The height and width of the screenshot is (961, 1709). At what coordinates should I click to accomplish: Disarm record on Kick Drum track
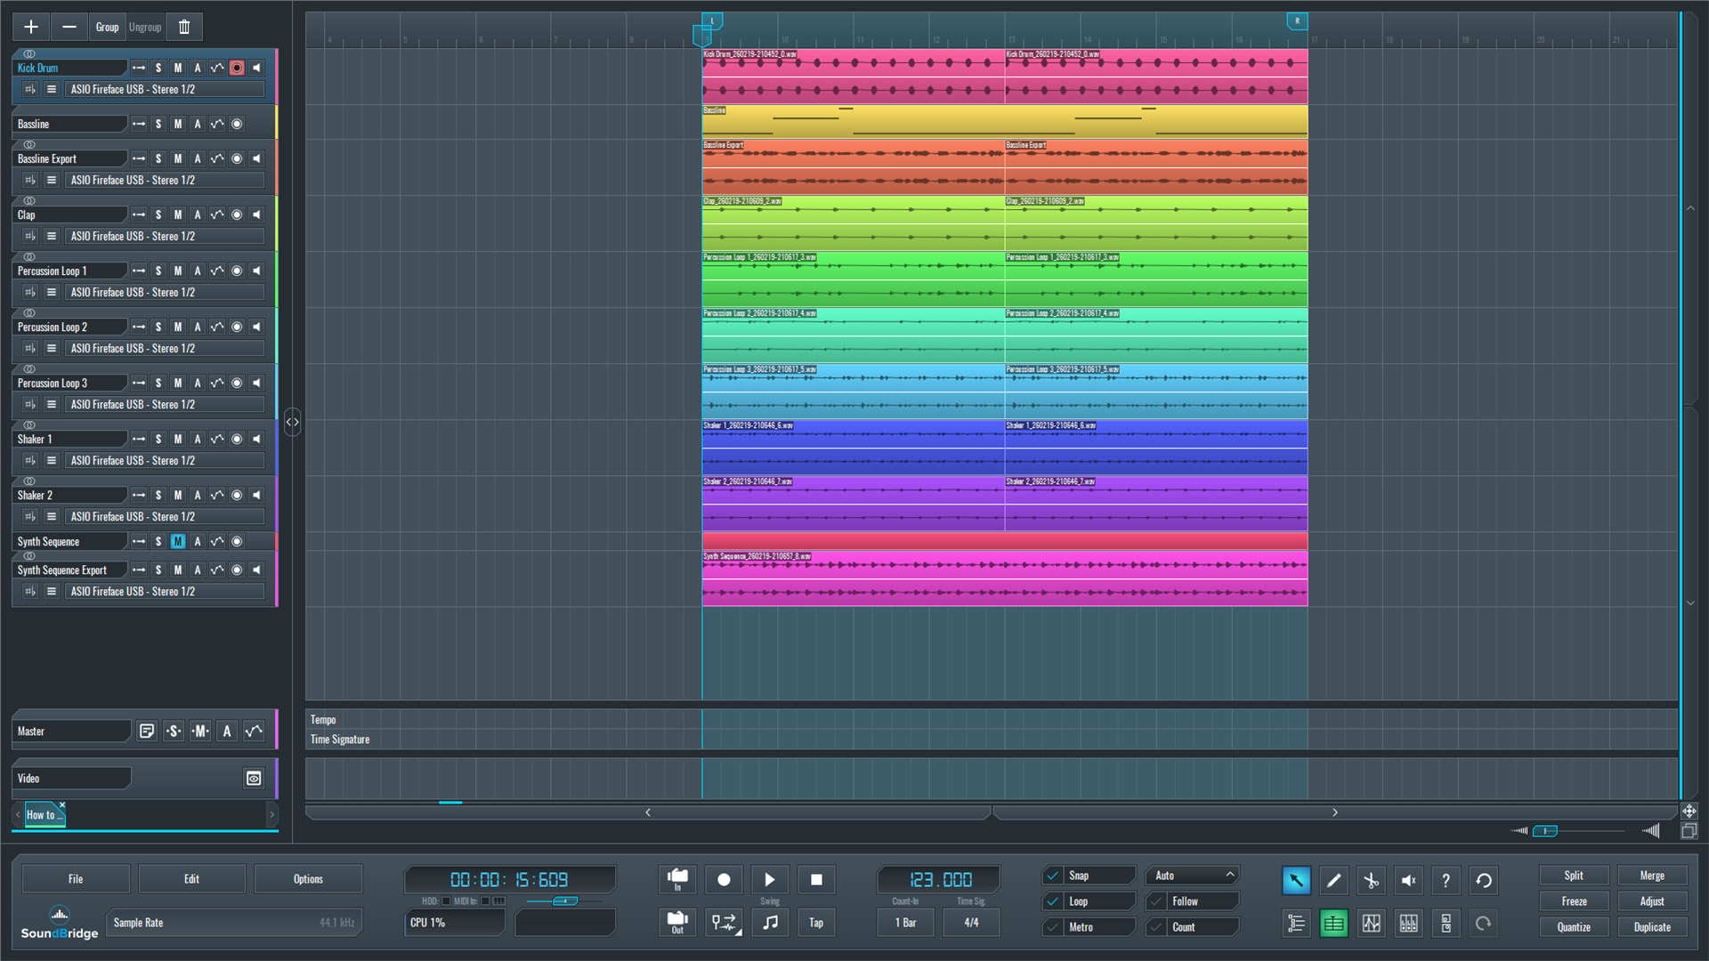click(x=237, y=68)
